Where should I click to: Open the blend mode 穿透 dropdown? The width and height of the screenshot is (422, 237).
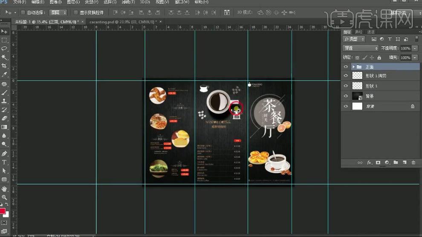361,49
